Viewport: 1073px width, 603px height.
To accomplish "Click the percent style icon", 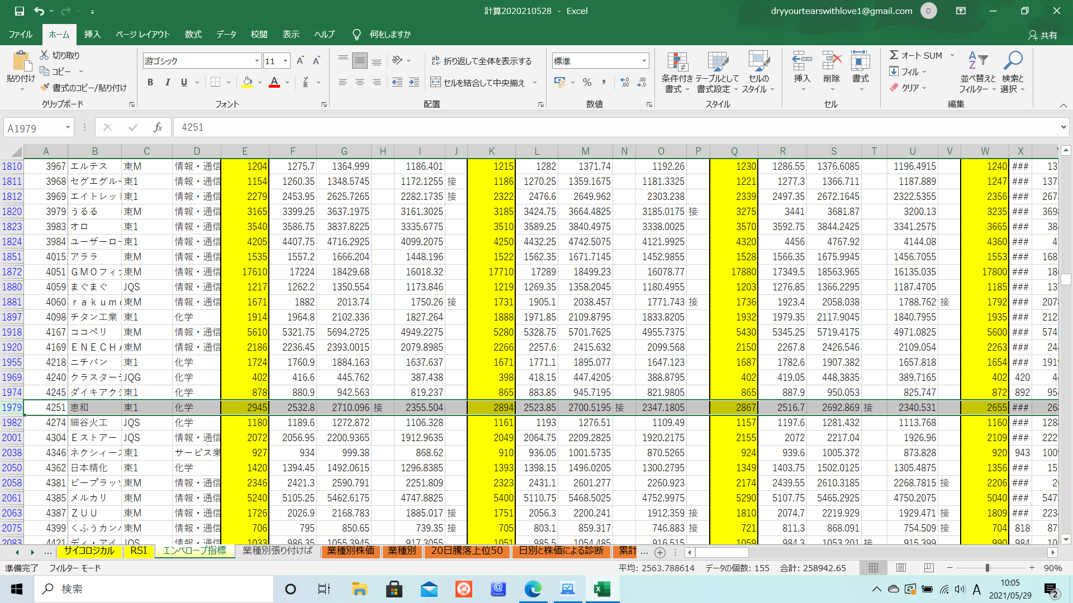I will (587, 83).
